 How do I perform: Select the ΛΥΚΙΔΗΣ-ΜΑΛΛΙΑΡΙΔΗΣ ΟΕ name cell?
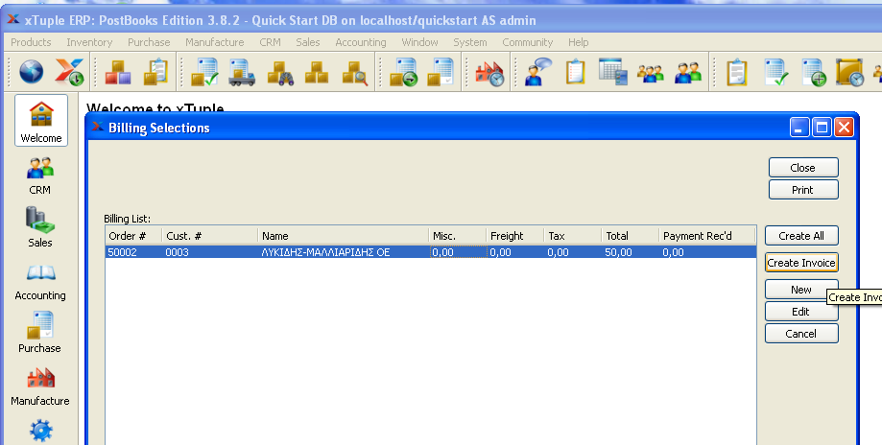point(344,252)
